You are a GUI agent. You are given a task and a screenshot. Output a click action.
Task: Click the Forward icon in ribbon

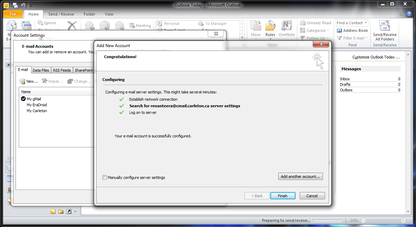120,26
